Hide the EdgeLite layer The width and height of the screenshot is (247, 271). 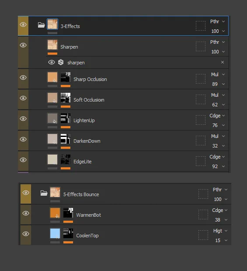23,160
